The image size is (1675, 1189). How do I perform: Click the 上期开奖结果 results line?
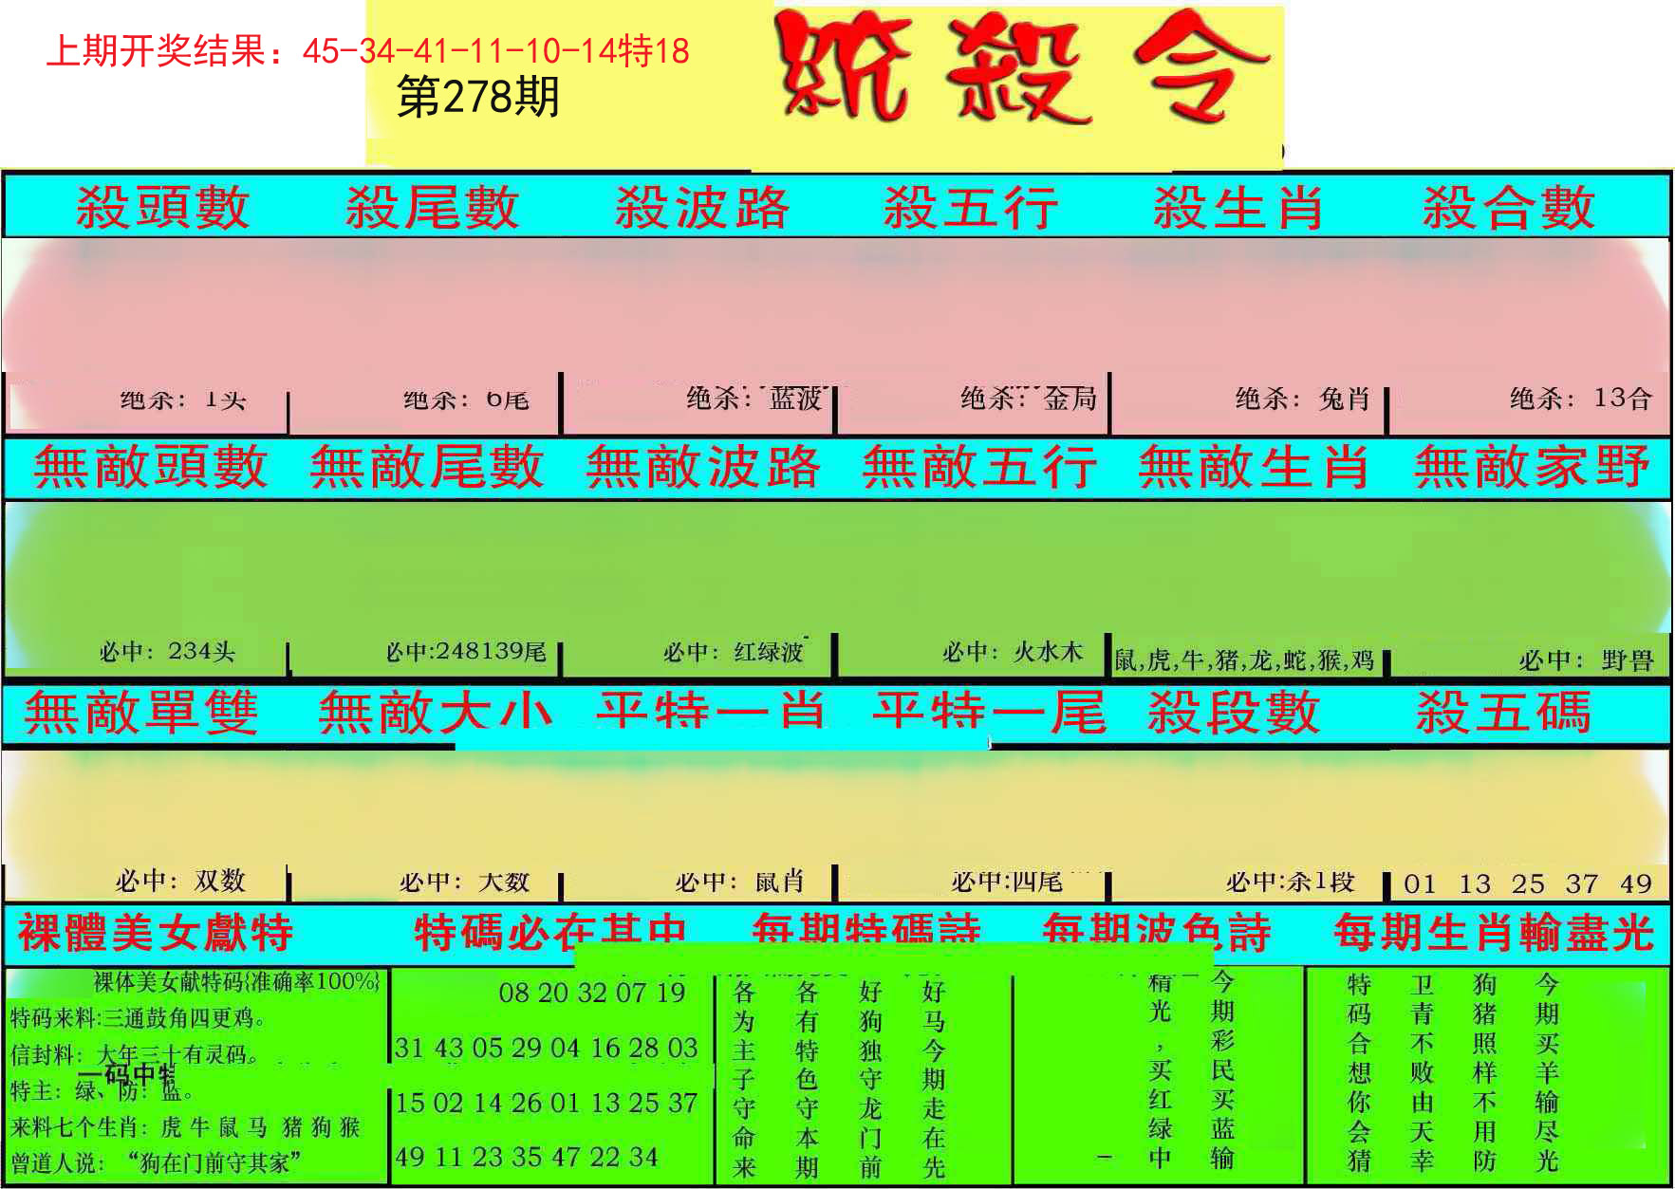click(367, 50)
